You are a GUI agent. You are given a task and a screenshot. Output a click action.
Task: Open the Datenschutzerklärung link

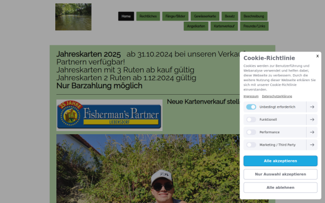[x=277, y=96]
